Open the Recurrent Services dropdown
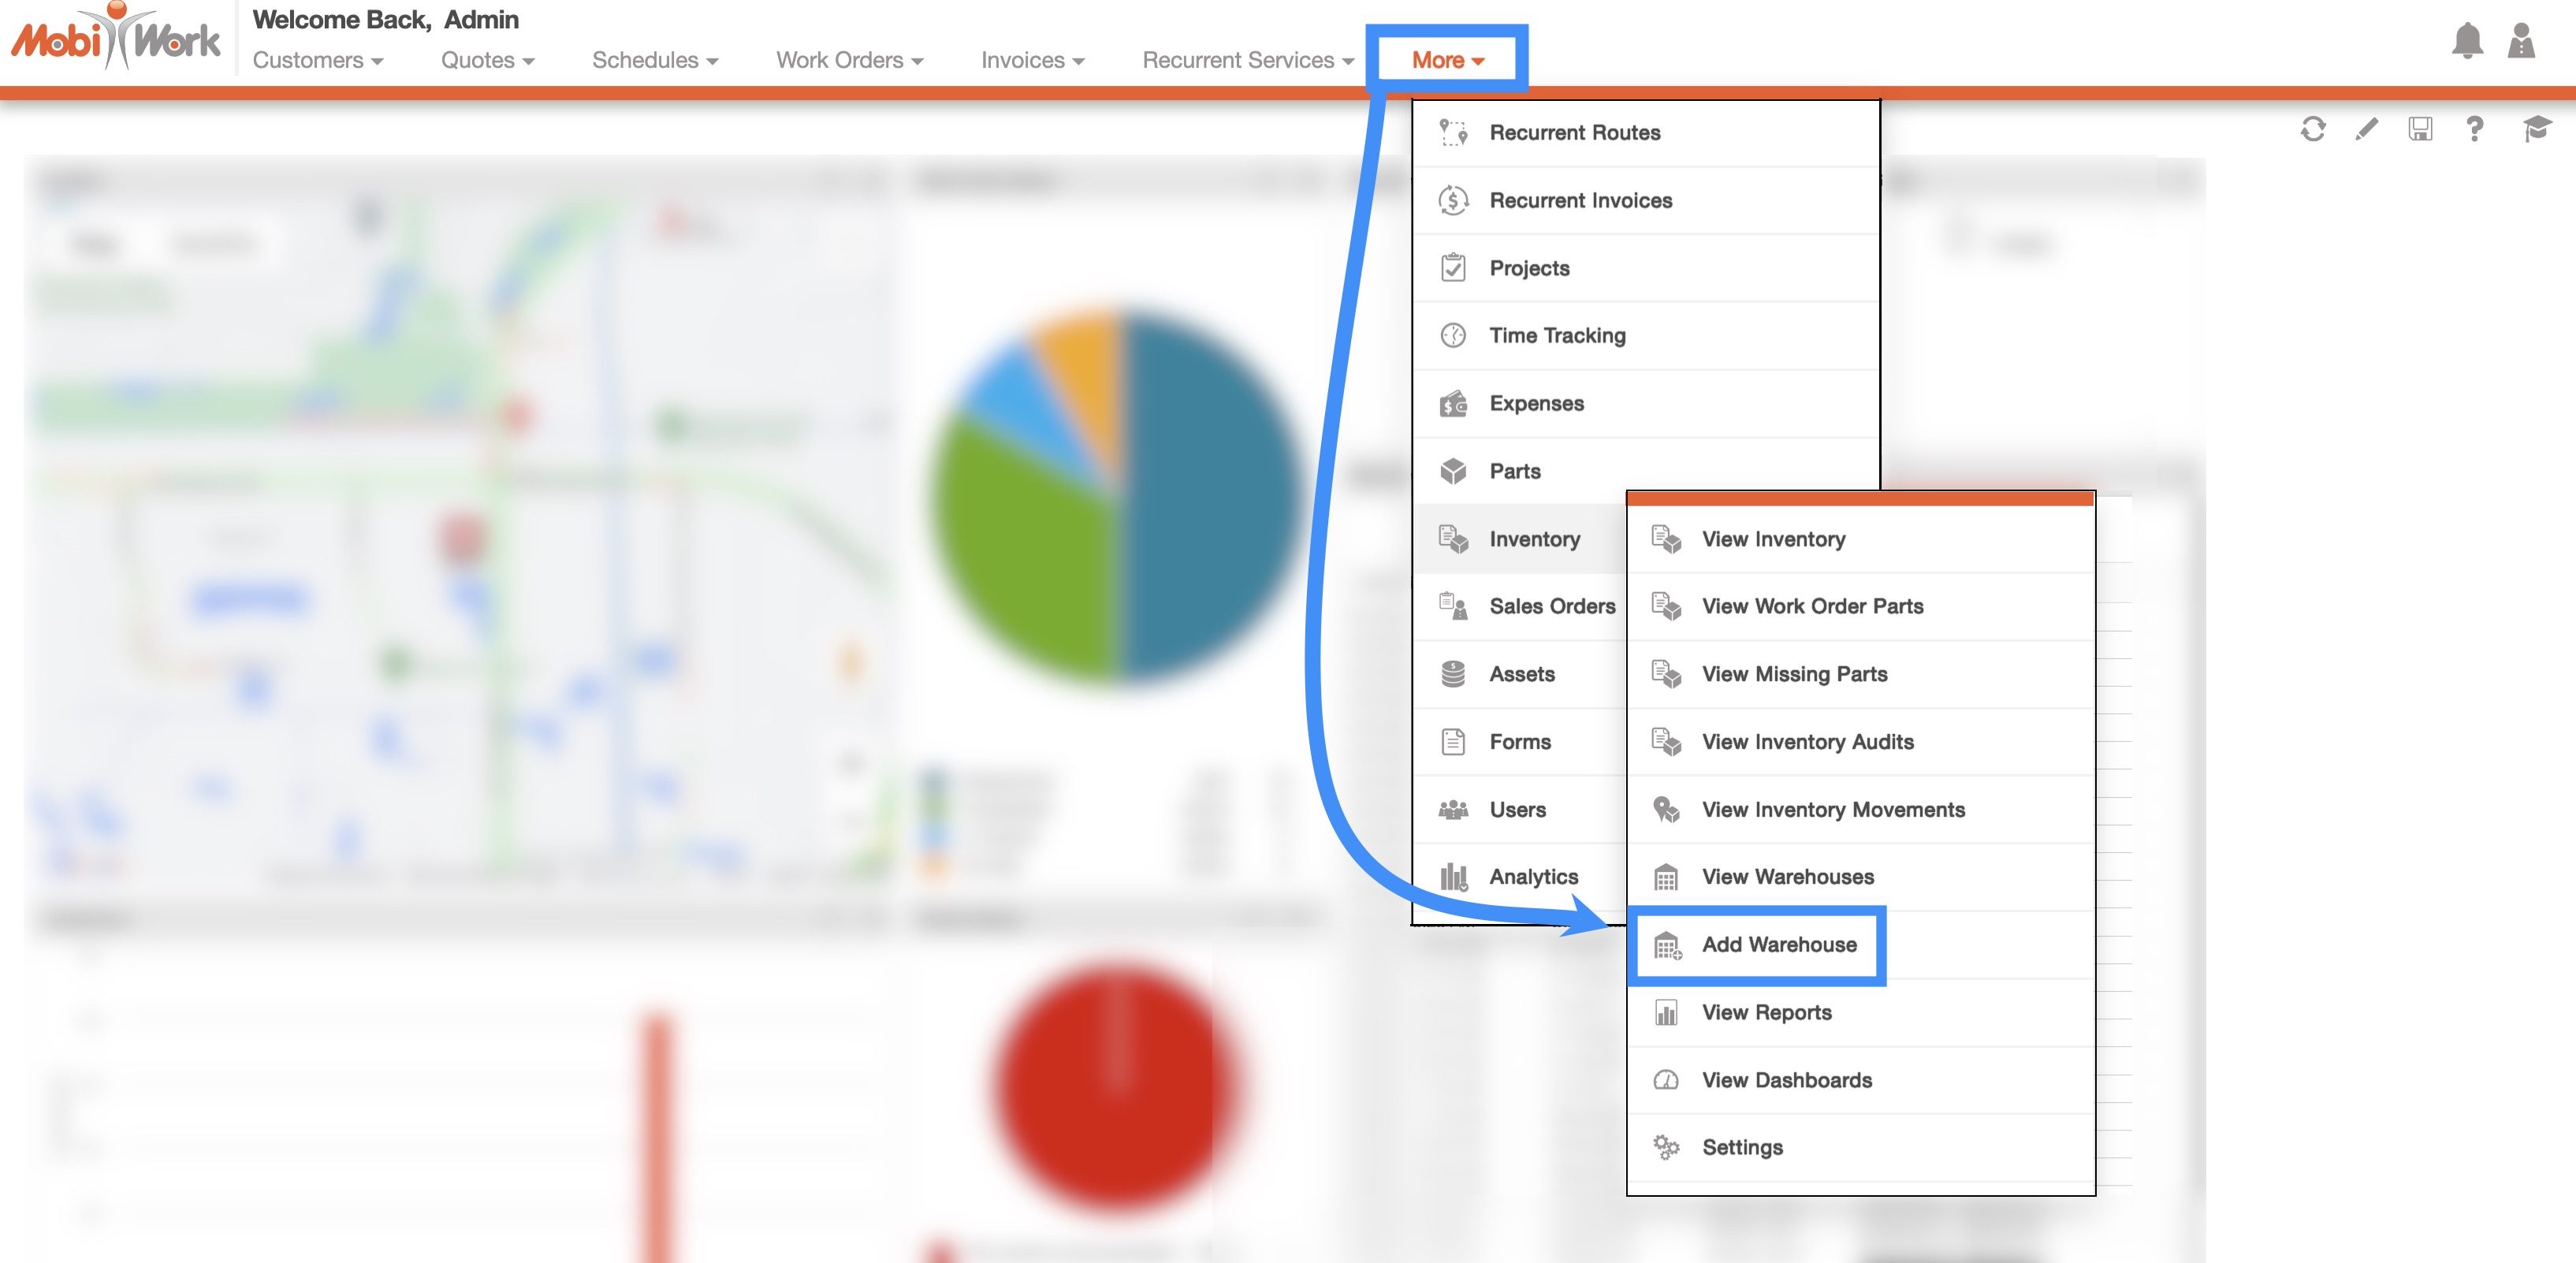 point(1247,60)
